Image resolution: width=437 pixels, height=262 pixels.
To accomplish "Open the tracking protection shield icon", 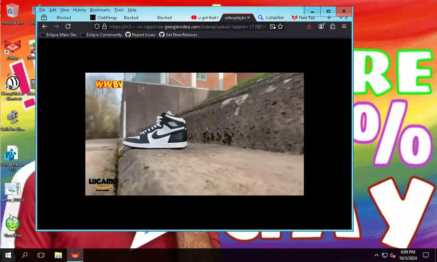I will pyautogui.click(x=97, y=26).
